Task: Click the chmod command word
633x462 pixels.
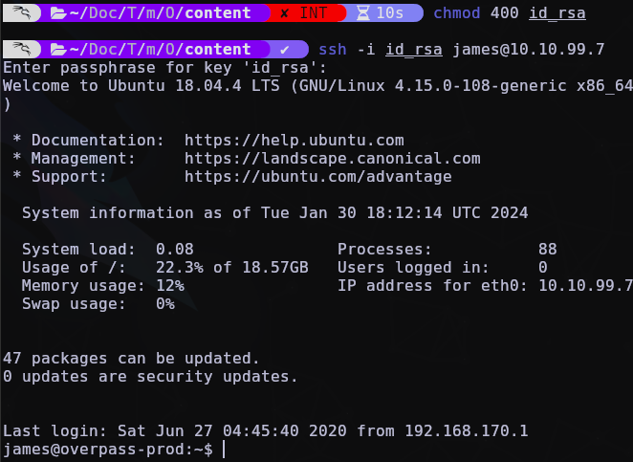Action: 457,13
